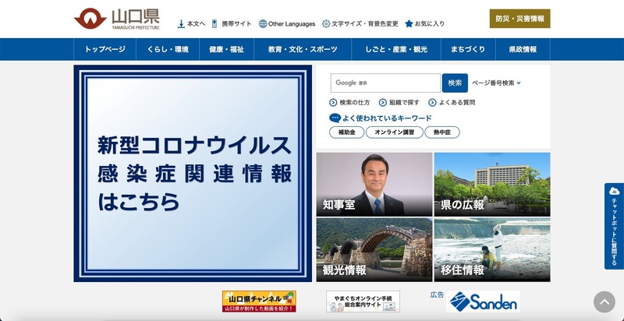Open the chatbot side tab
Viewport: 624px width, 321px height.
click(x=614, y=226)
